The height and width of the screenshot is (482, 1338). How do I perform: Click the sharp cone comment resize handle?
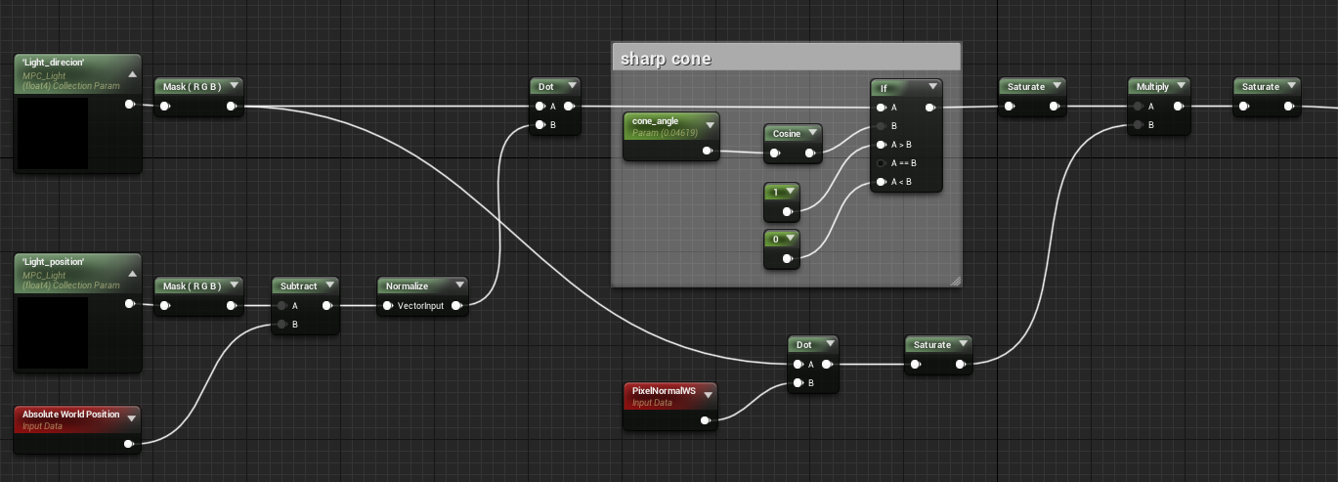[955, 281]
